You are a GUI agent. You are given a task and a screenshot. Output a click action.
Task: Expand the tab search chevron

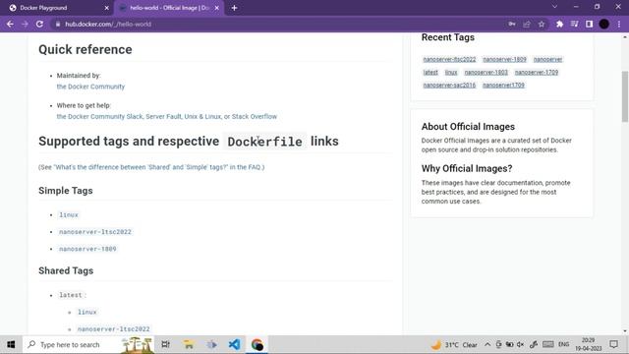(x=554, y=7)
